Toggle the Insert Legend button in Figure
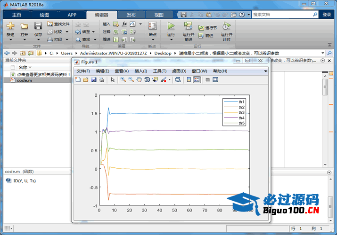Screen dimensions: 337x235 tap(197, 80)
